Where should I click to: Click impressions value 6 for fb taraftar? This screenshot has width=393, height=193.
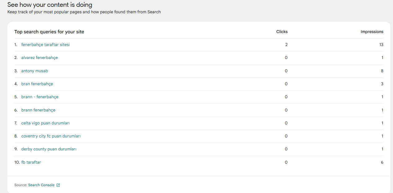(x=382, y=162)
